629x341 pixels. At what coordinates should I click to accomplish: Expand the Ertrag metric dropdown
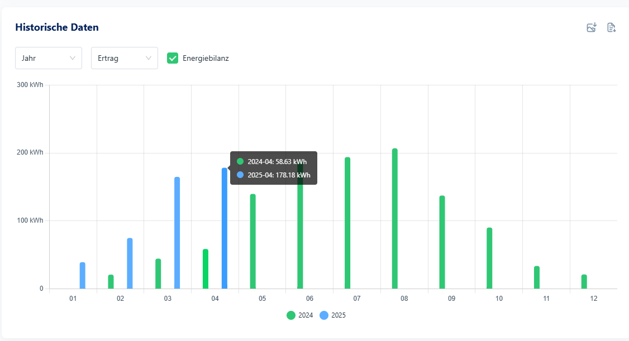125,58
